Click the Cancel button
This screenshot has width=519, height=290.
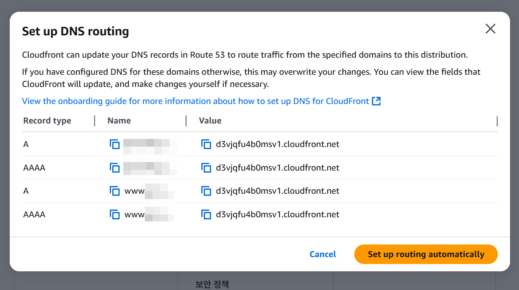(323, 254)
